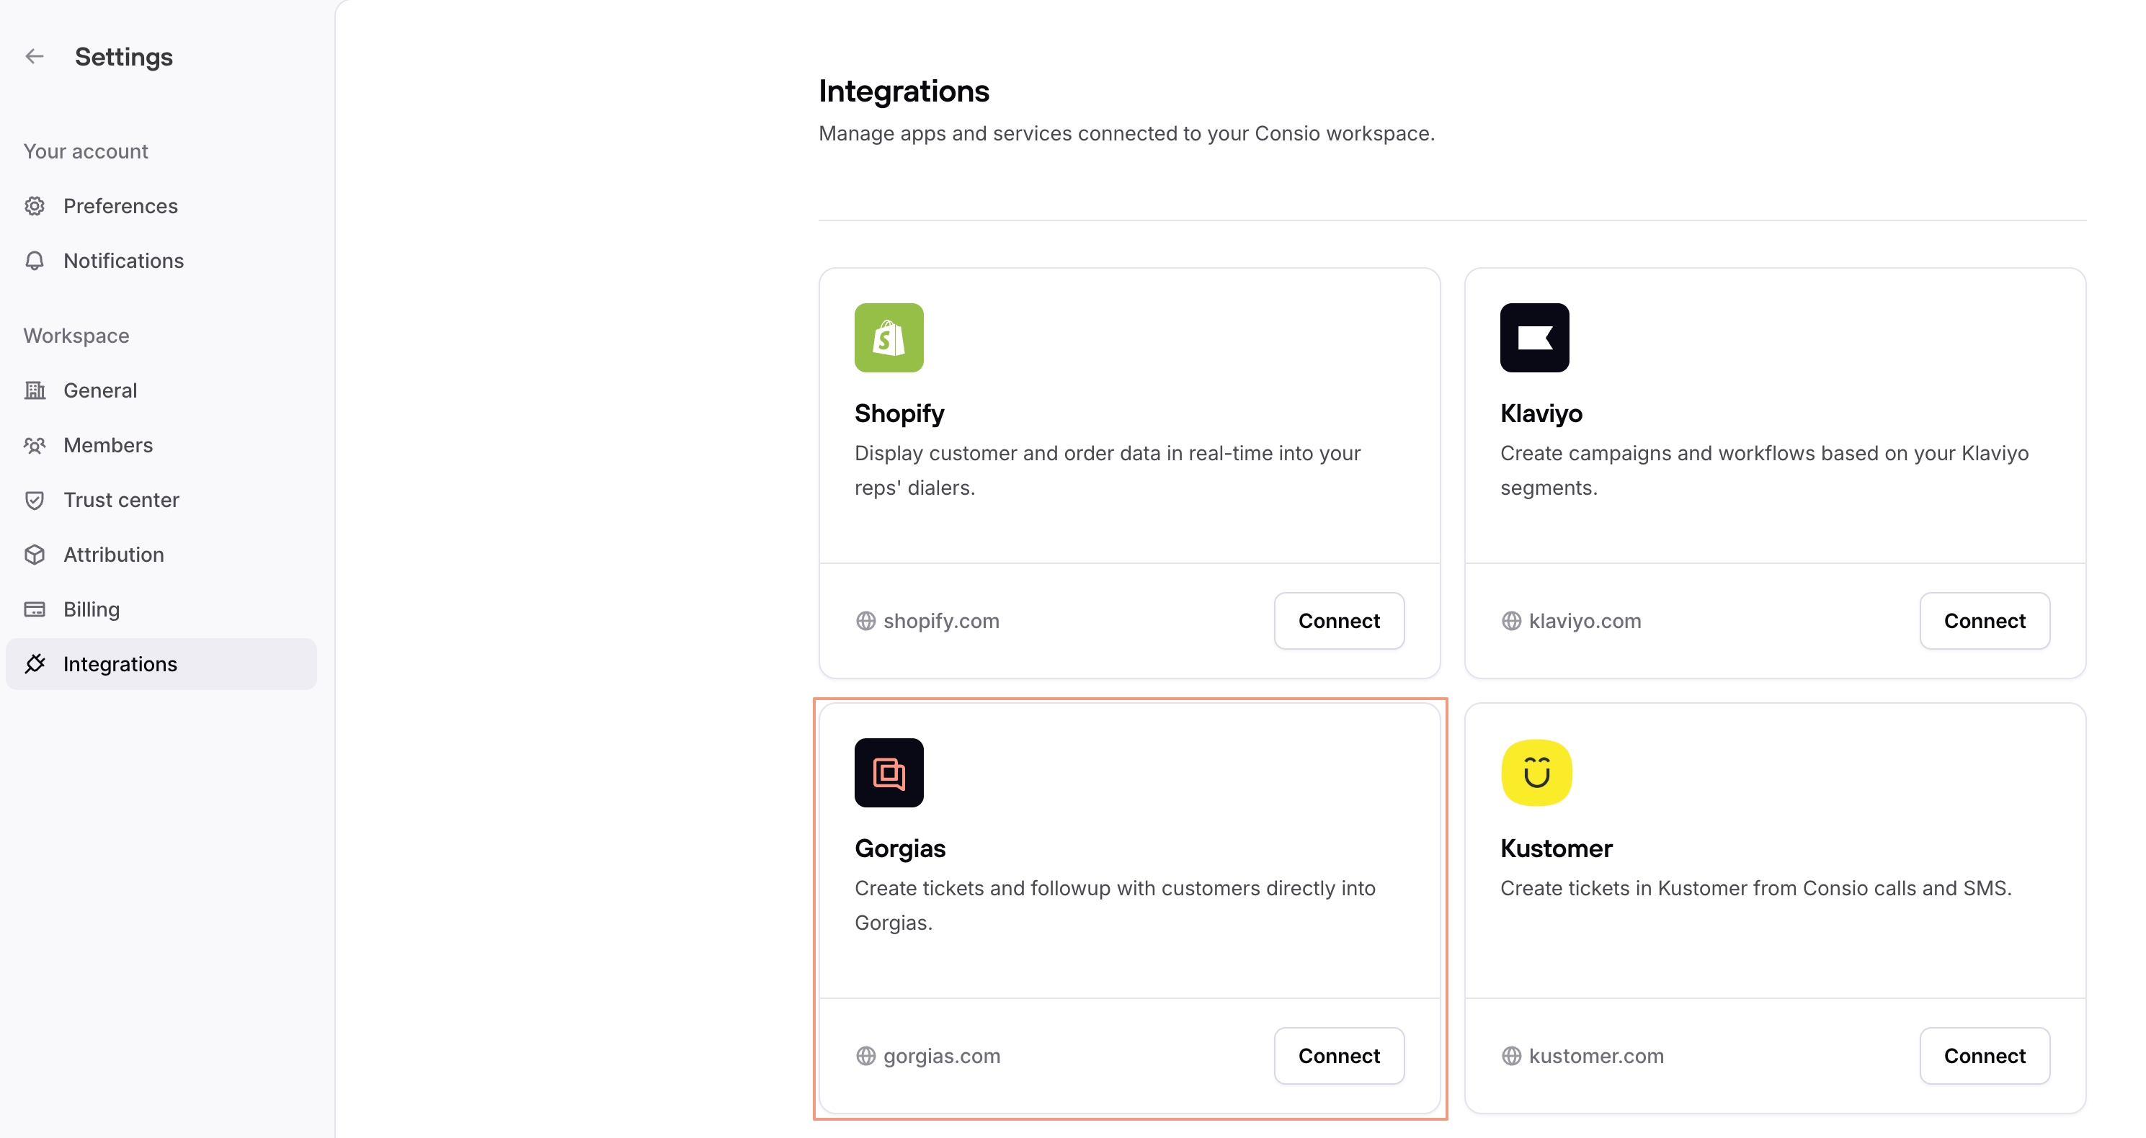This screenshot has height=1138, width=2146.
Task: Open the Members settings page
Action: coord(108,445)
